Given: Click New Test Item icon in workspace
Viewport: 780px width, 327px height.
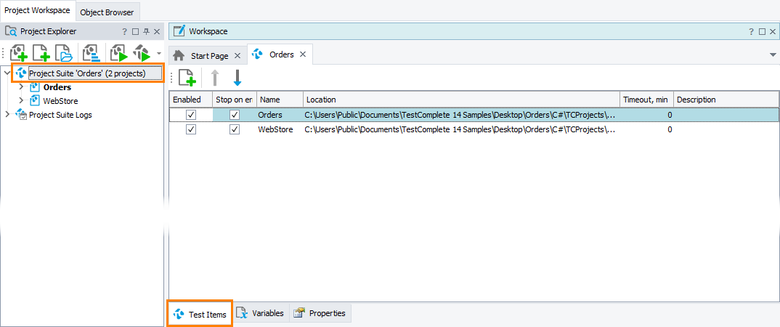Looking at the screenshot, I should 187,78.
